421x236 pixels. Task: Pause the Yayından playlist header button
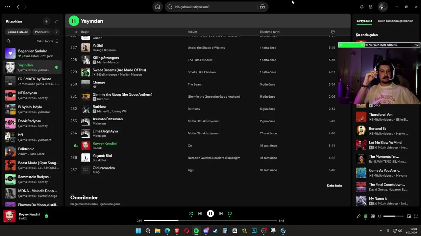(x=74, y=21)
